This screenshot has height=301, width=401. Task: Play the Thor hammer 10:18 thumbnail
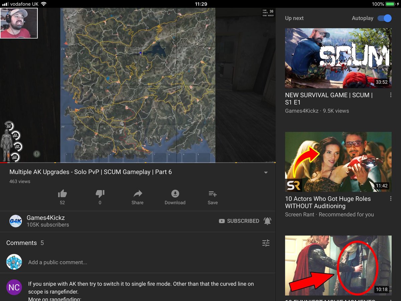[x=338, y=266]
